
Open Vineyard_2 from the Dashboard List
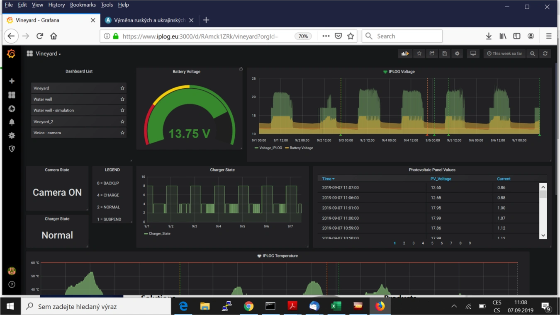point(44,122)
